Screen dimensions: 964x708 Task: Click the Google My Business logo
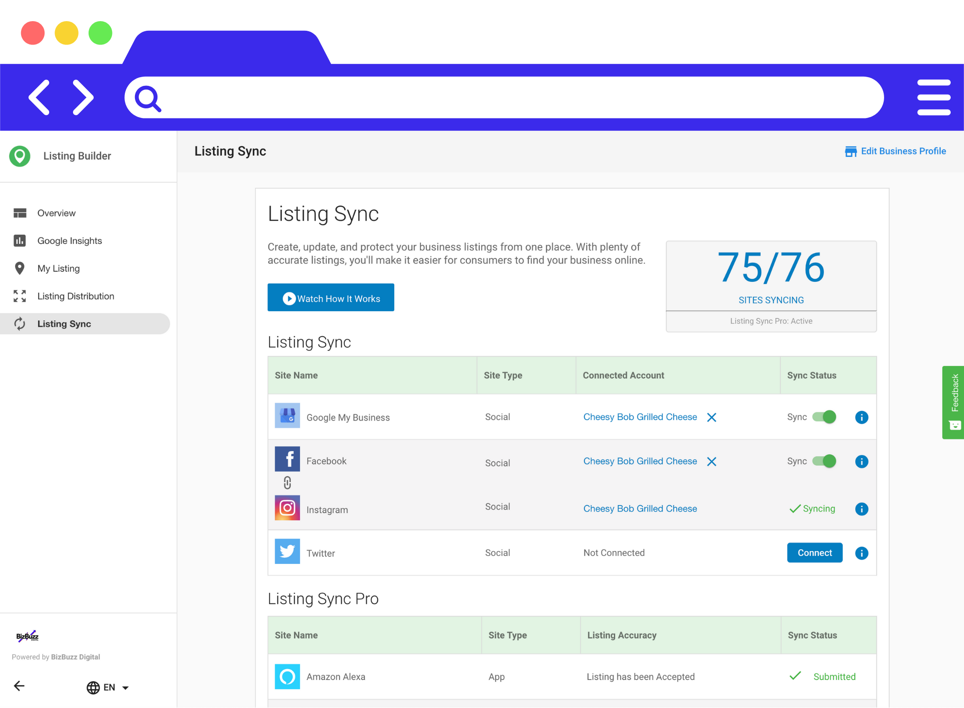tap(287, 416)
